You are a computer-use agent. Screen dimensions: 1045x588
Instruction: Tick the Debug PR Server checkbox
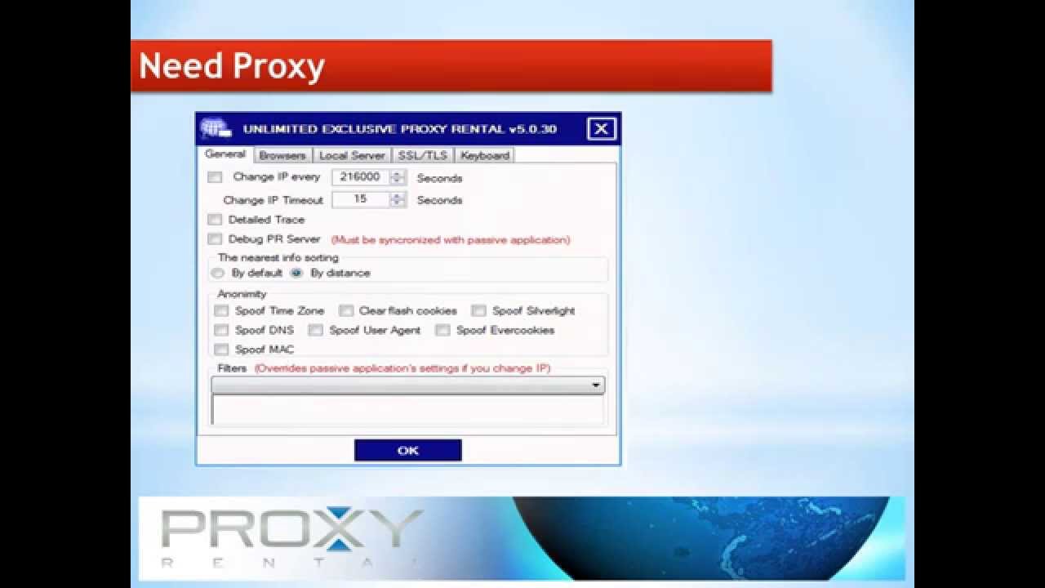(x=215, y=239)
